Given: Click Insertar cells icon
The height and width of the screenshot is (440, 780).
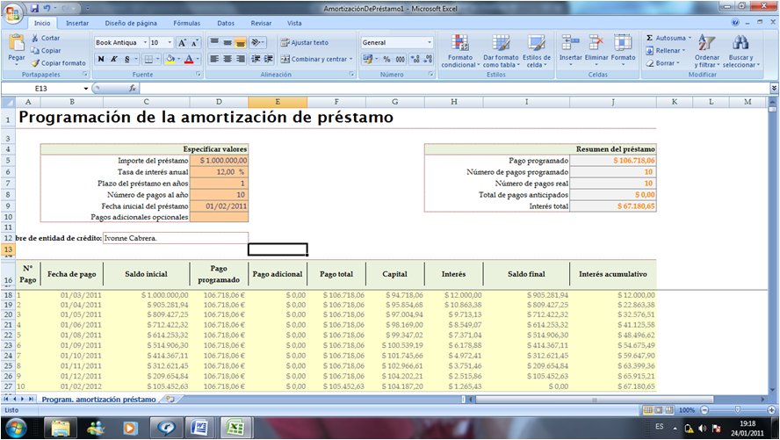Looking at the screenshot, I should click(571, 43).
